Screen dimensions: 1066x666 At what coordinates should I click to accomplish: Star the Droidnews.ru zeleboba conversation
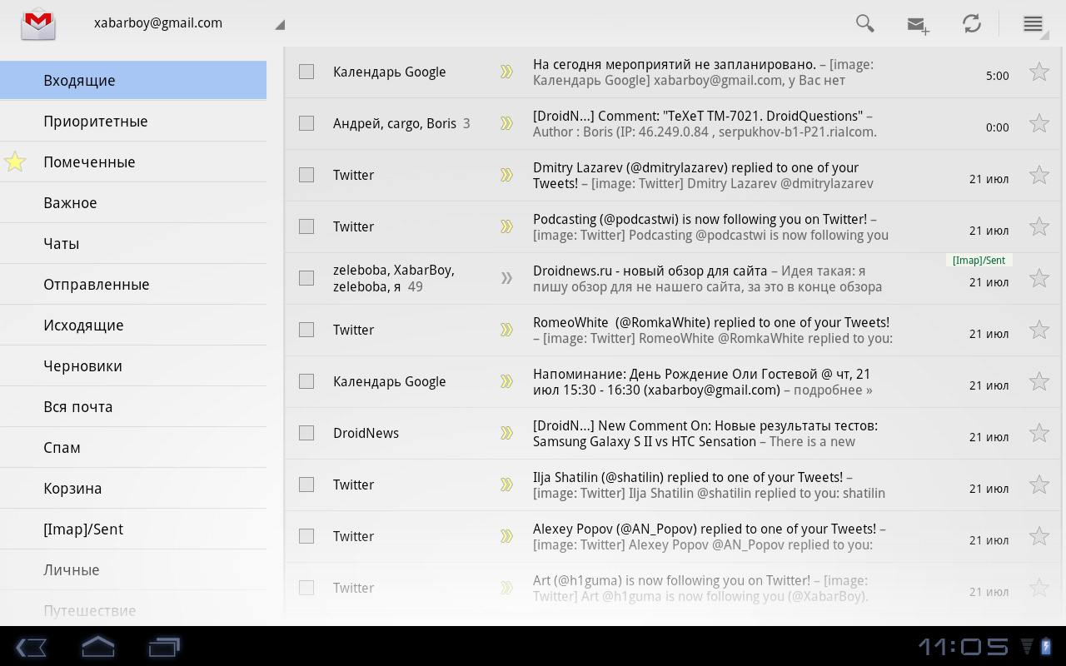pyautogui.click(x=1039, y=278)
